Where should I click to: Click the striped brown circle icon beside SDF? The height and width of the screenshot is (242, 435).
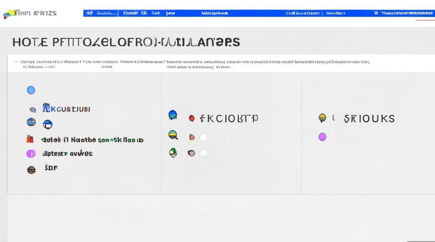point(31,170)
